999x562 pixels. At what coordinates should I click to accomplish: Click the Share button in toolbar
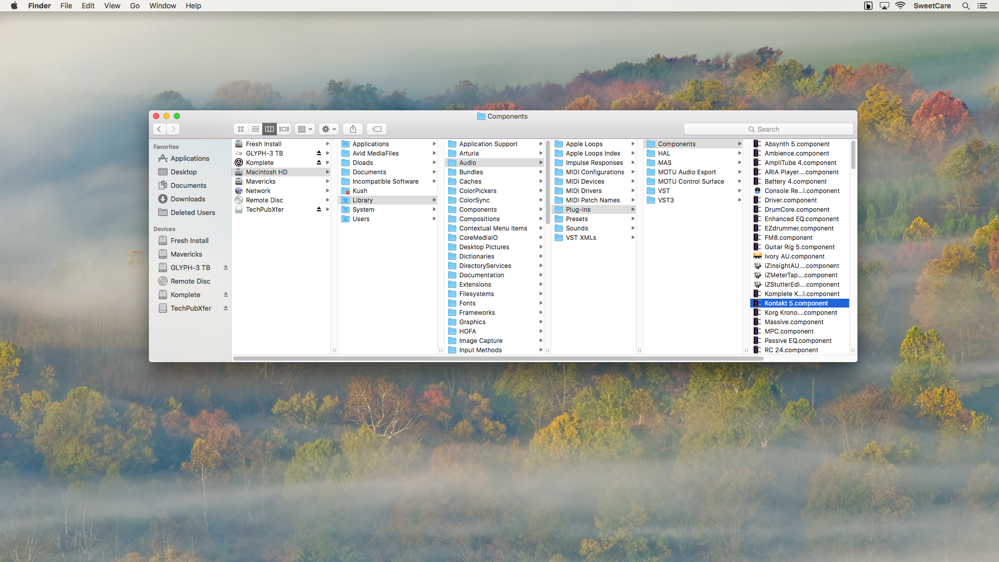353,129
